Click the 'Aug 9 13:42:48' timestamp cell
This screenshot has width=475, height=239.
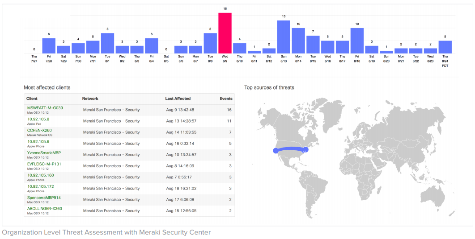pyautogui.click(x=180, y=110)
